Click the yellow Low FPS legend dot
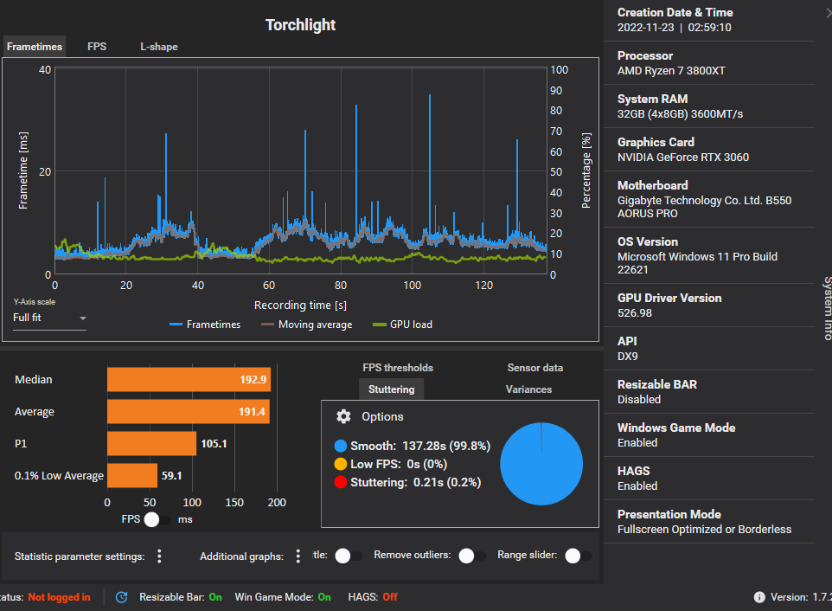832x611 pixels. [x=341, y=464]
